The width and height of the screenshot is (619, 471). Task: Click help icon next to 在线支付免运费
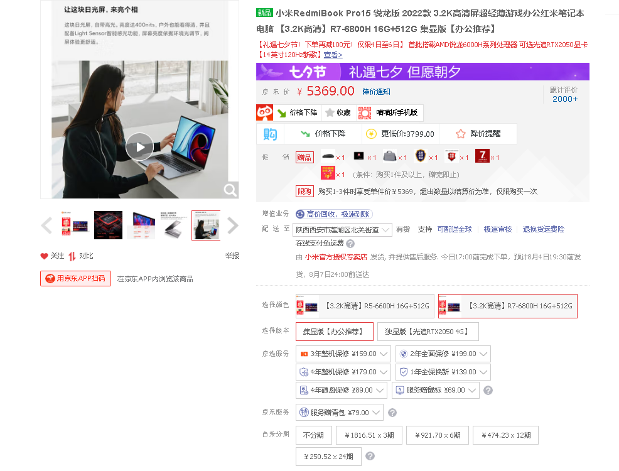pos(350,244)
